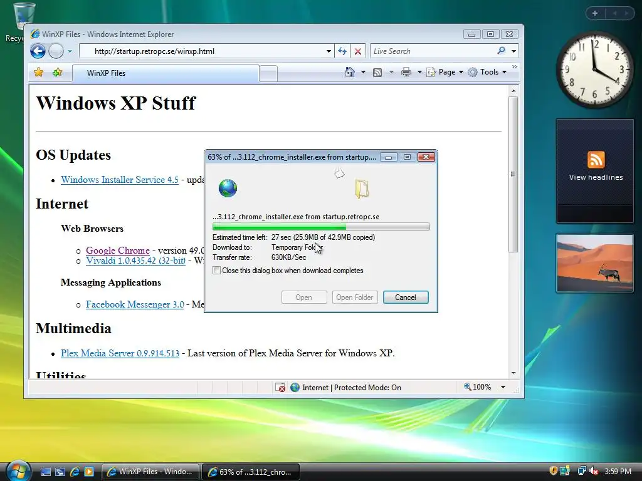Click the popup blocked status bar icon
This screenshot has width=642, height=481.
point(280,387)
